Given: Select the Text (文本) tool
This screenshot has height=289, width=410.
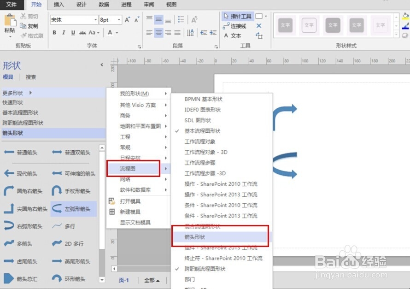Looking at the screenshot, I should click(x=233, y=35).
